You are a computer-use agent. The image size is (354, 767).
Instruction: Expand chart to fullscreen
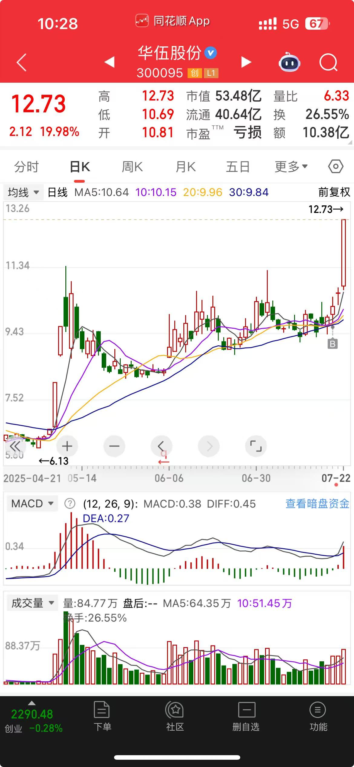(256, 446)
